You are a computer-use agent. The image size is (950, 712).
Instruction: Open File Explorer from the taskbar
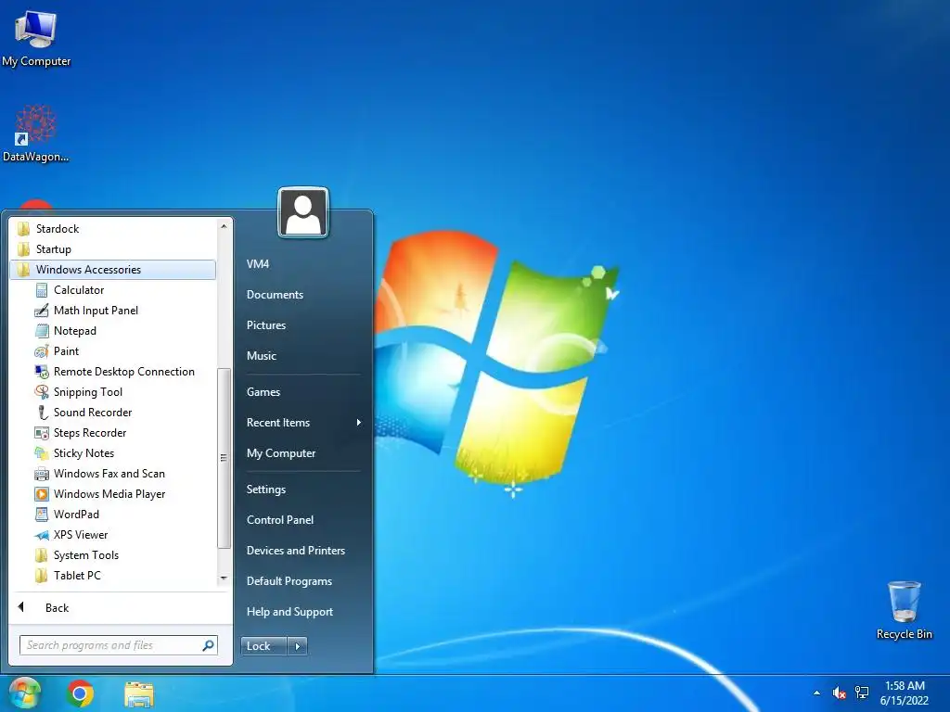click(139, 694)
